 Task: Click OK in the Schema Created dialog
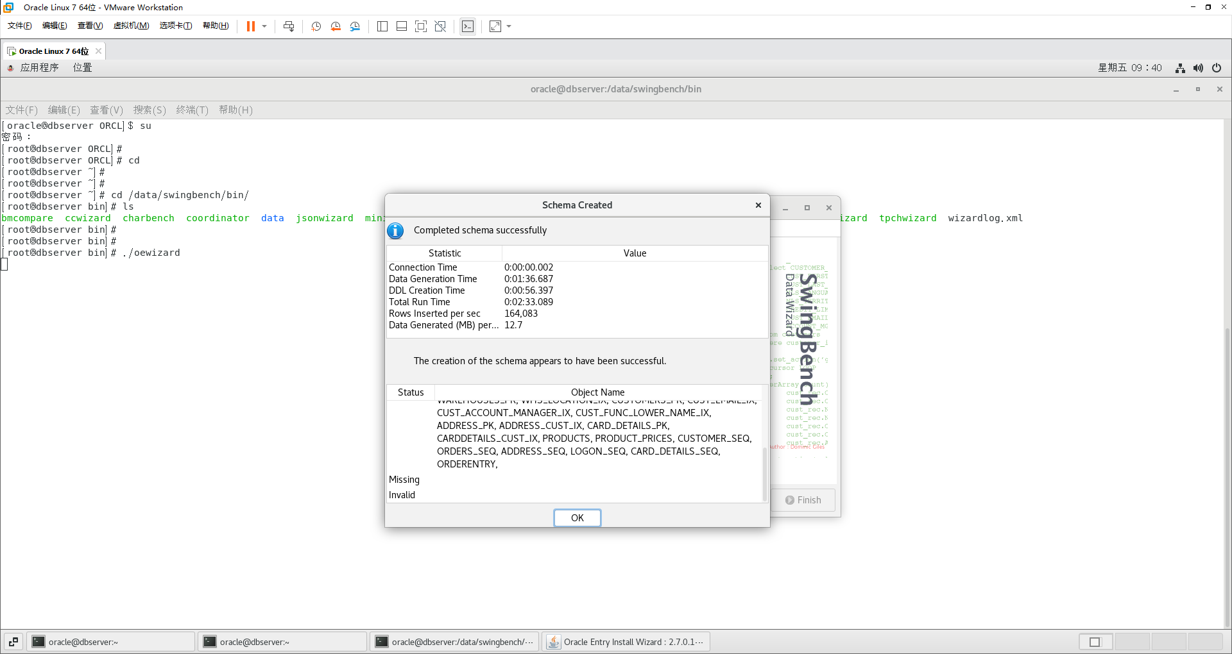click(x=577, y=517)
